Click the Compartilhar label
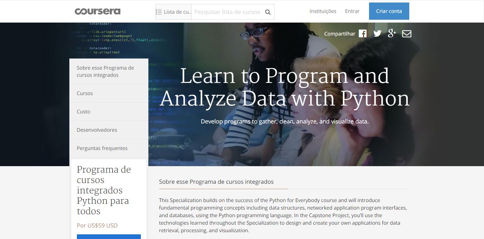This screenshot has height=239, width=484. click(339, 33)
